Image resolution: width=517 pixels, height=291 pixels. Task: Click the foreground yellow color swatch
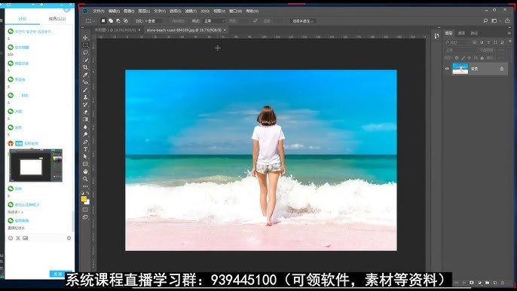(x=84, y=198)
